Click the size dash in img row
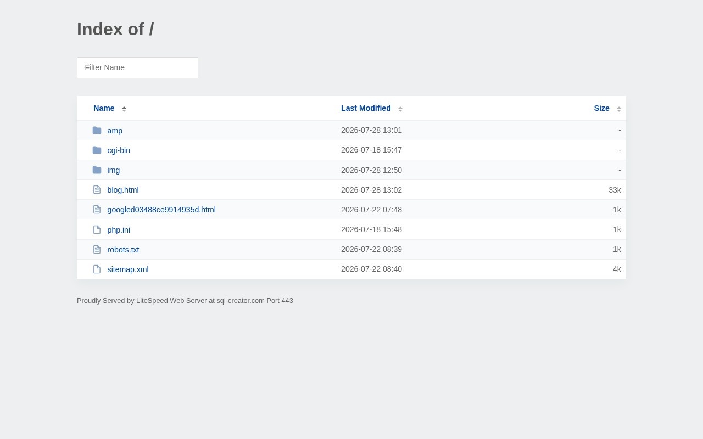The height and width of the screenshot is (439, 703). pos(620,170)
